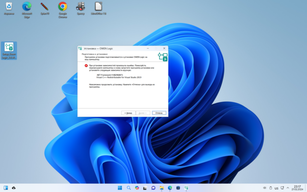Open taskbar Search magnifier
307x192 pixels.
point(129,188)
